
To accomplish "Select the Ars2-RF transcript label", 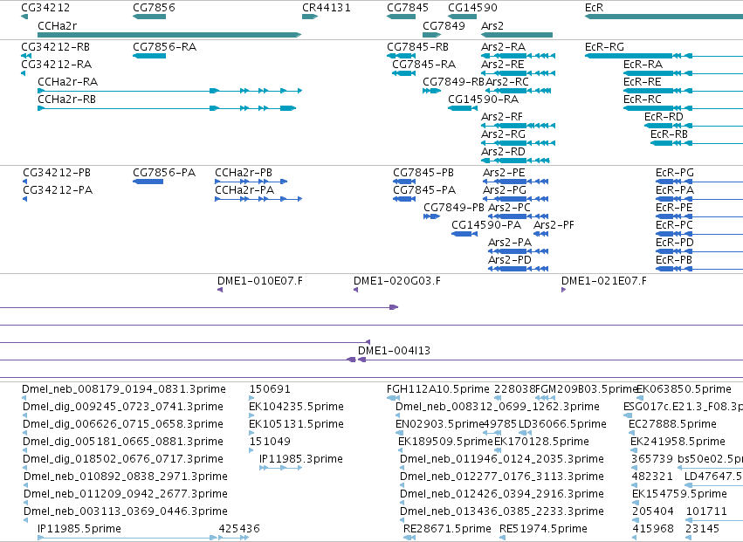I will pyautogui.click(x=502, y=117).
